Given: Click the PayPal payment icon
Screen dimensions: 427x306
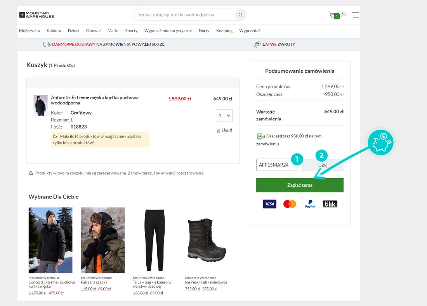Looking at the screenshot, I should [x=310, y=204].
